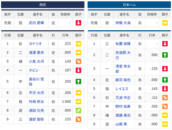
Task: Click the 西武 team header bar
Action: click(43, 5)
